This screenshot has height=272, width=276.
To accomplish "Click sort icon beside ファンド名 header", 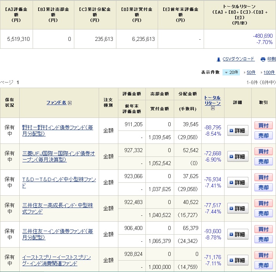I will 70,103.
